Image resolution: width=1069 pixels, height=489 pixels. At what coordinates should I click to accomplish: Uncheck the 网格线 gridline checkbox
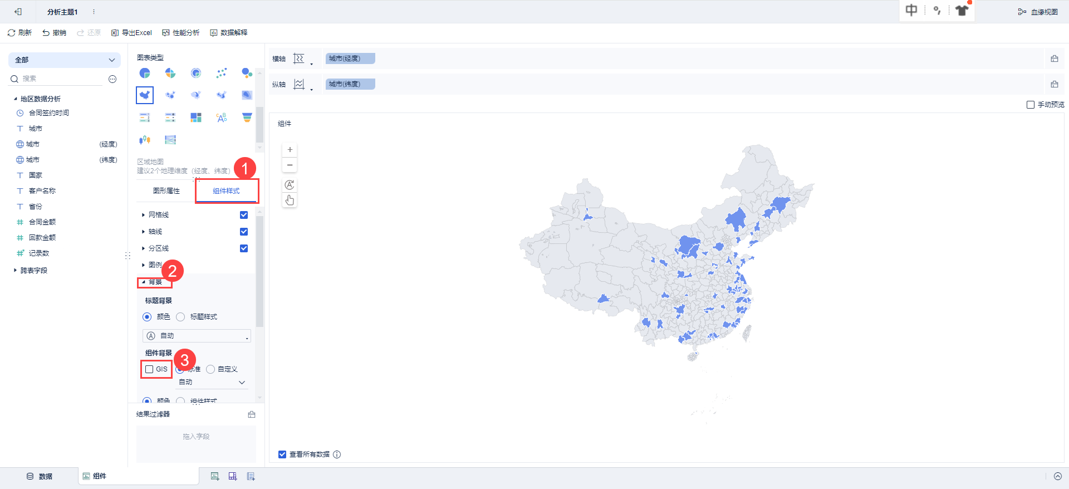pos(244,215)
